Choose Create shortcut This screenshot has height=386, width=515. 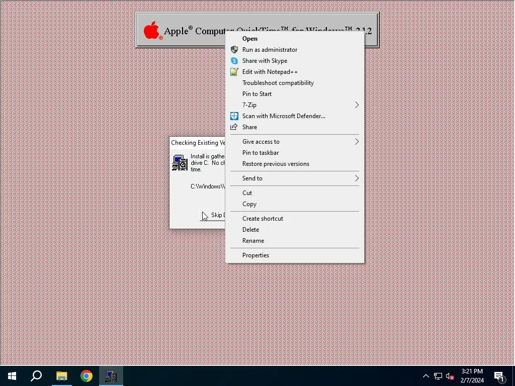[x=295, y=219]
